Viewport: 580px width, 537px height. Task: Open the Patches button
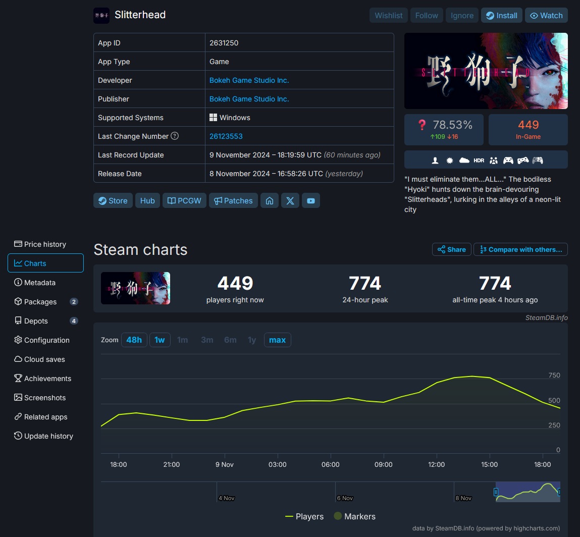click(x=233, y=200)
